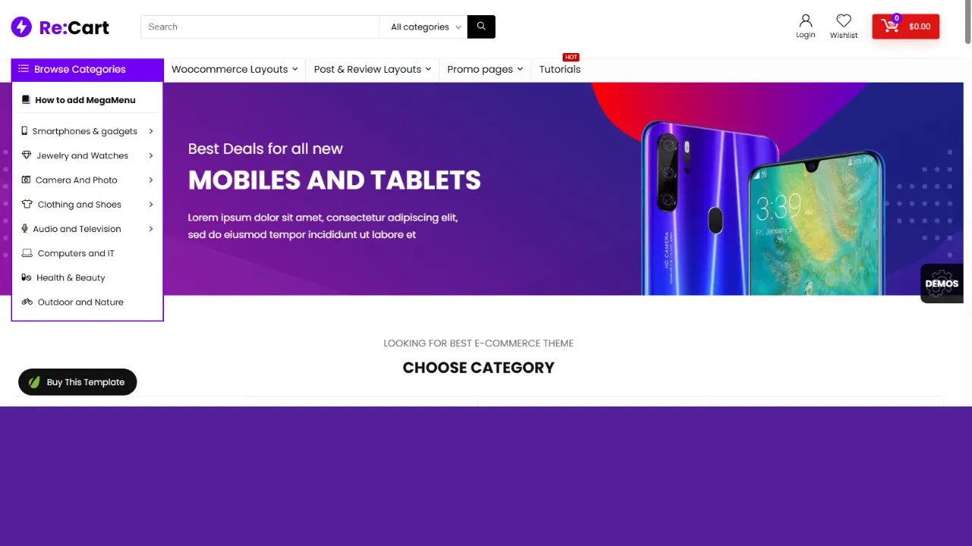Image resolution: width=972 pixels, height=546 pixels.
Task: Click Buy This Template button
Action: [77, 382]
